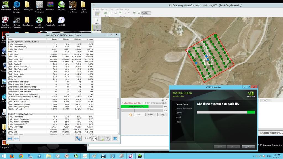Open HWiNFO sensor settings gear icon

click(x=108, y=139)
